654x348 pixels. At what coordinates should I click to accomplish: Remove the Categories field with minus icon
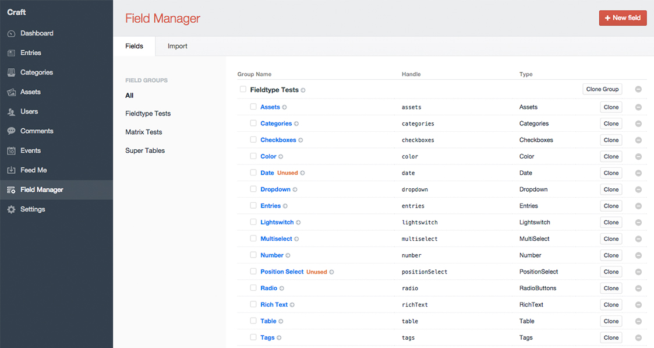pyautogui.click(x=638, y=124)
